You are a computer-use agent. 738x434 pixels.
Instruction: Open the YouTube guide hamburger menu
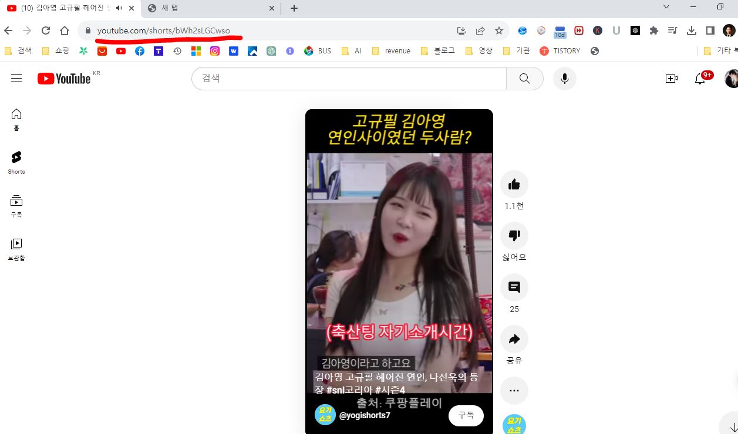(16, 79)
